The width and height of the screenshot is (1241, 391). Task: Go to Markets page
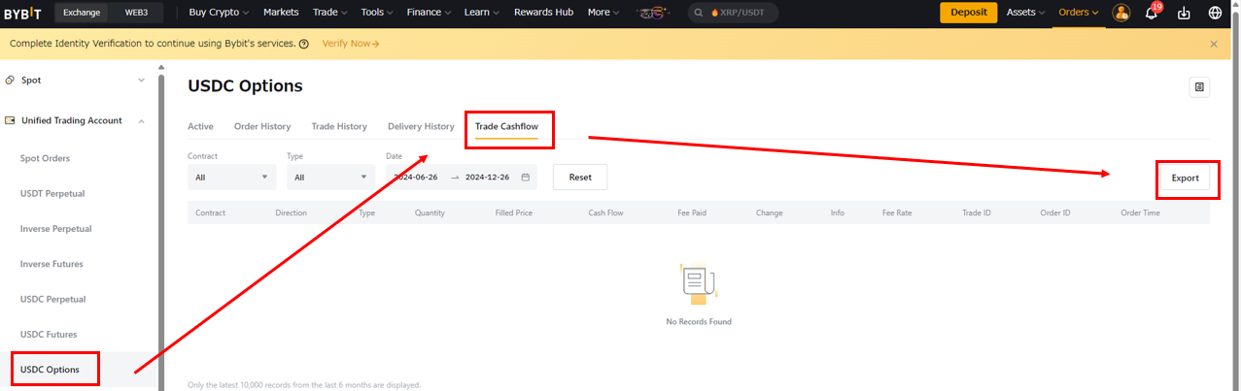pos(281,13)
